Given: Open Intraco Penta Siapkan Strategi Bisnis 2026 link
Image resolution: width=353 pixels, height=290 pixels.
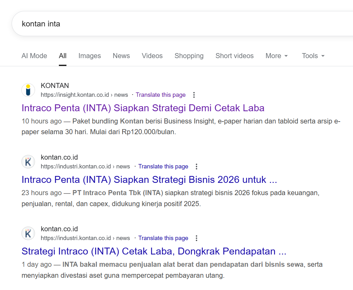Looking at the screenshot, I should (149, 180).
